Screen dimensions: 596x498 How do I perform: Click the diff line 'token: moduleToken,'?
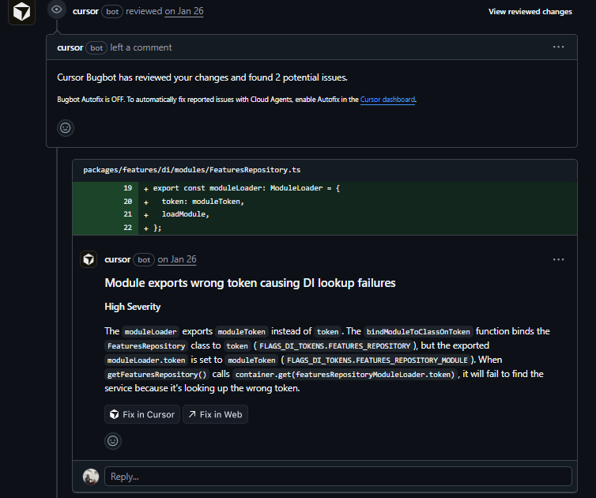point(203,202)
